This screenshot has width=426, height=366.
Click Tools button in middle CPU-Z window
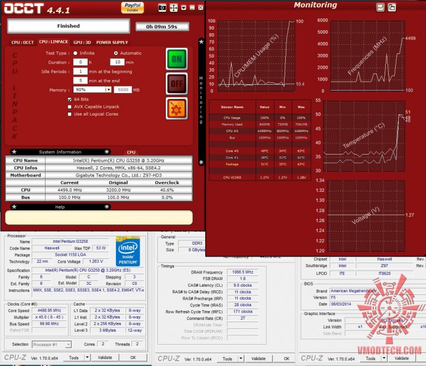click(x=227, y=359)
